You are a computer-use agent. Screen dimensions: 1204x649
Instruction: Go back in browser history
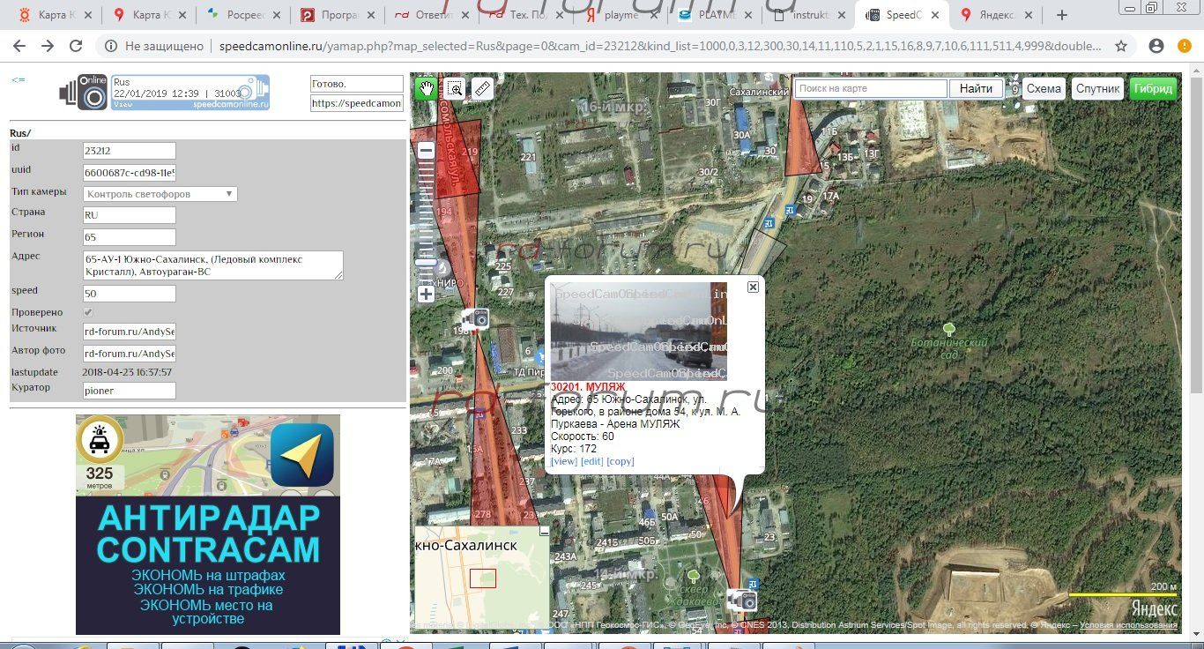point(19,46)
